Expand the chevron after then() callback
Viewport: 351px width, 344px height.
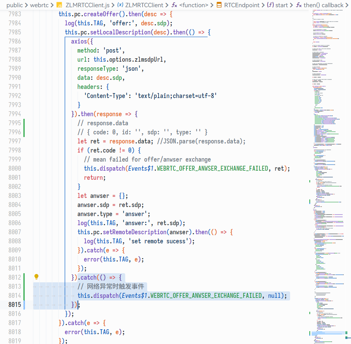tap(348, 5)
